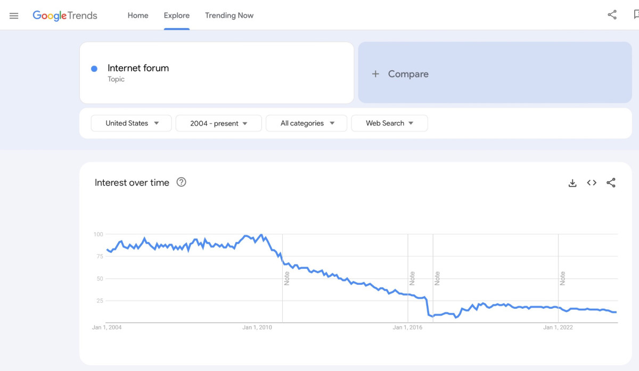The width and height of the screenshot is (639, 371).
Task: Edit the Internet forum search term
Action: 138,68
